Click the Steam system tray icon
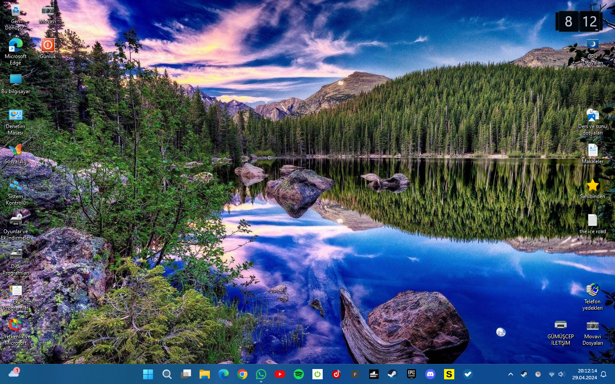 pyautogui.click(x=524, y=374)
